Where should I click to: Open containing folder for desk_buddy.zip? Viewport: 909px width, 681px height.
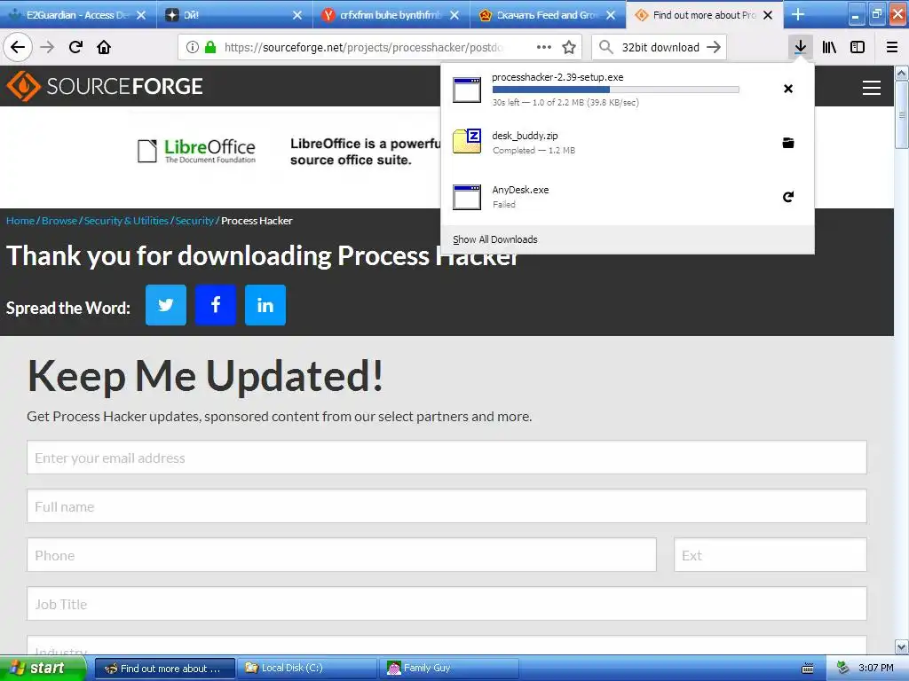(x=788, y=143)
